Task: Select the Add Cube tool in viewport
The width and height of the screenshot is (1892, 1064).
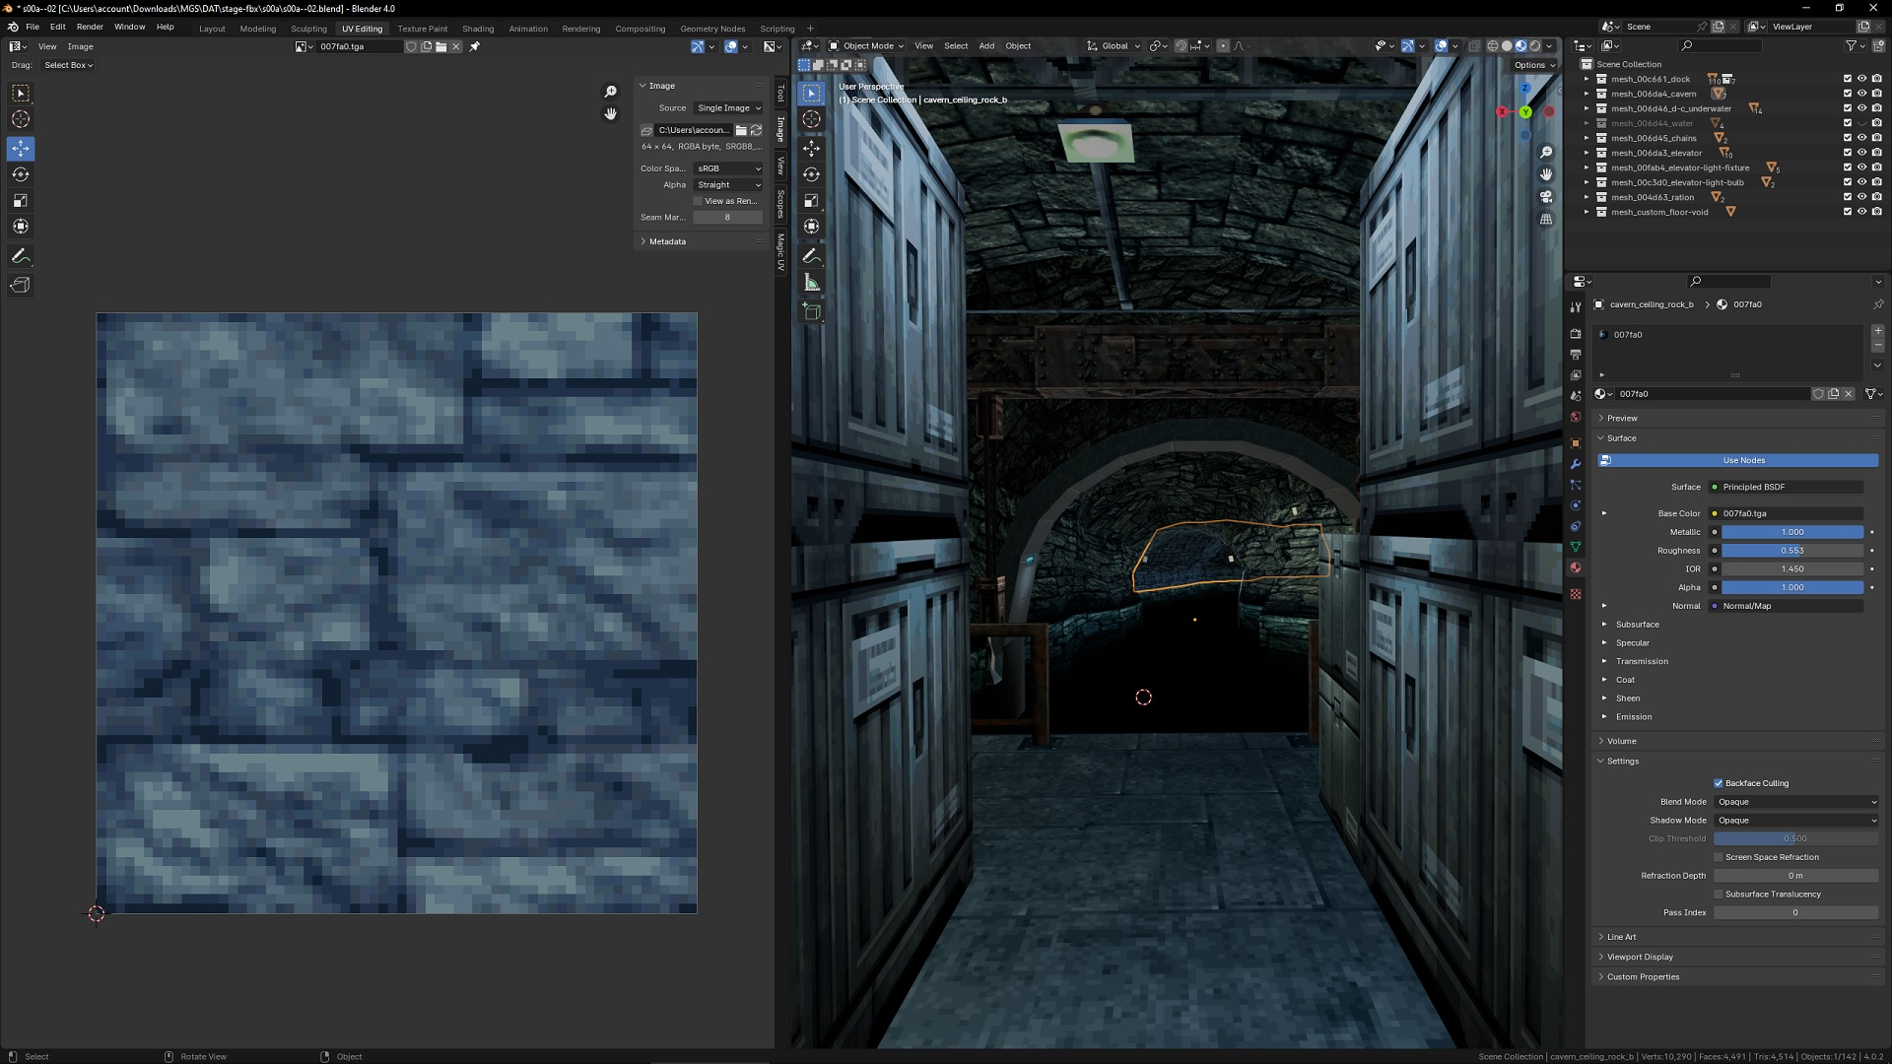Action: point(811,312)
